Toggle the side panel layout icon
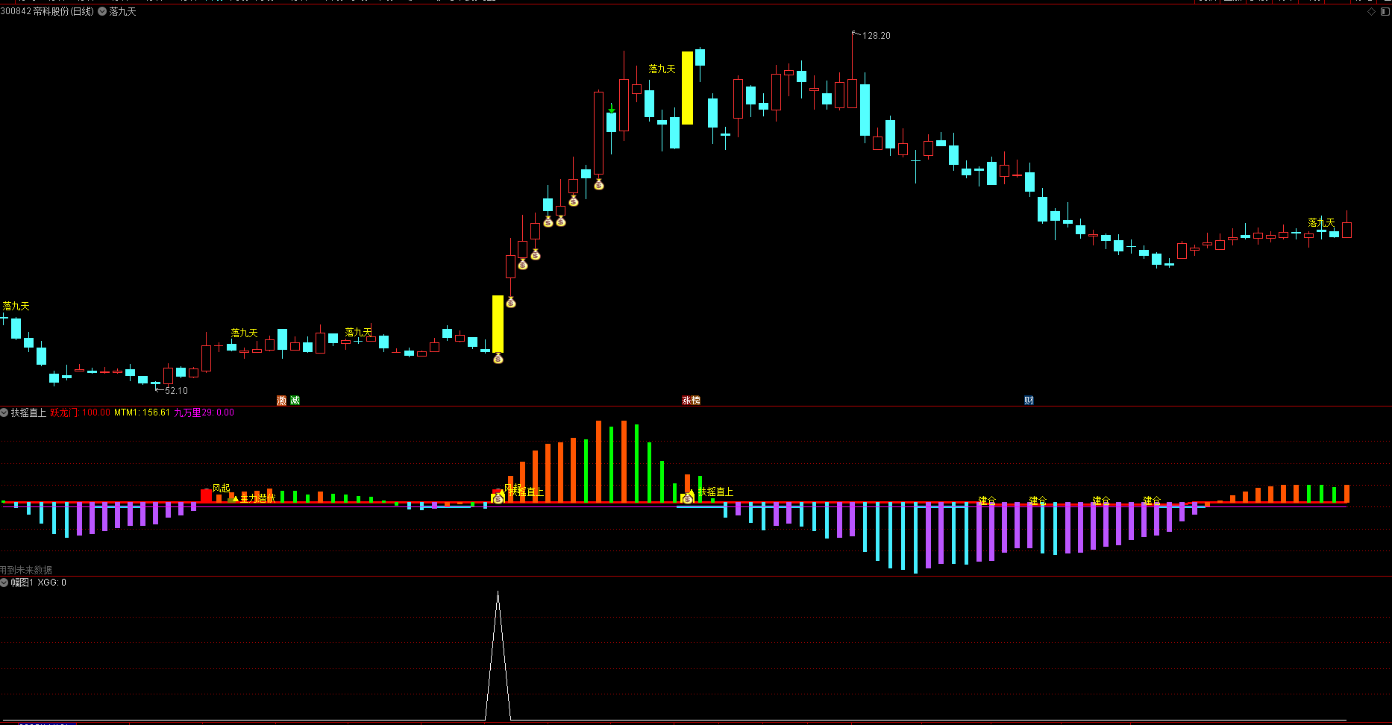The image size is (1392, 725). tap(1384, 12)
